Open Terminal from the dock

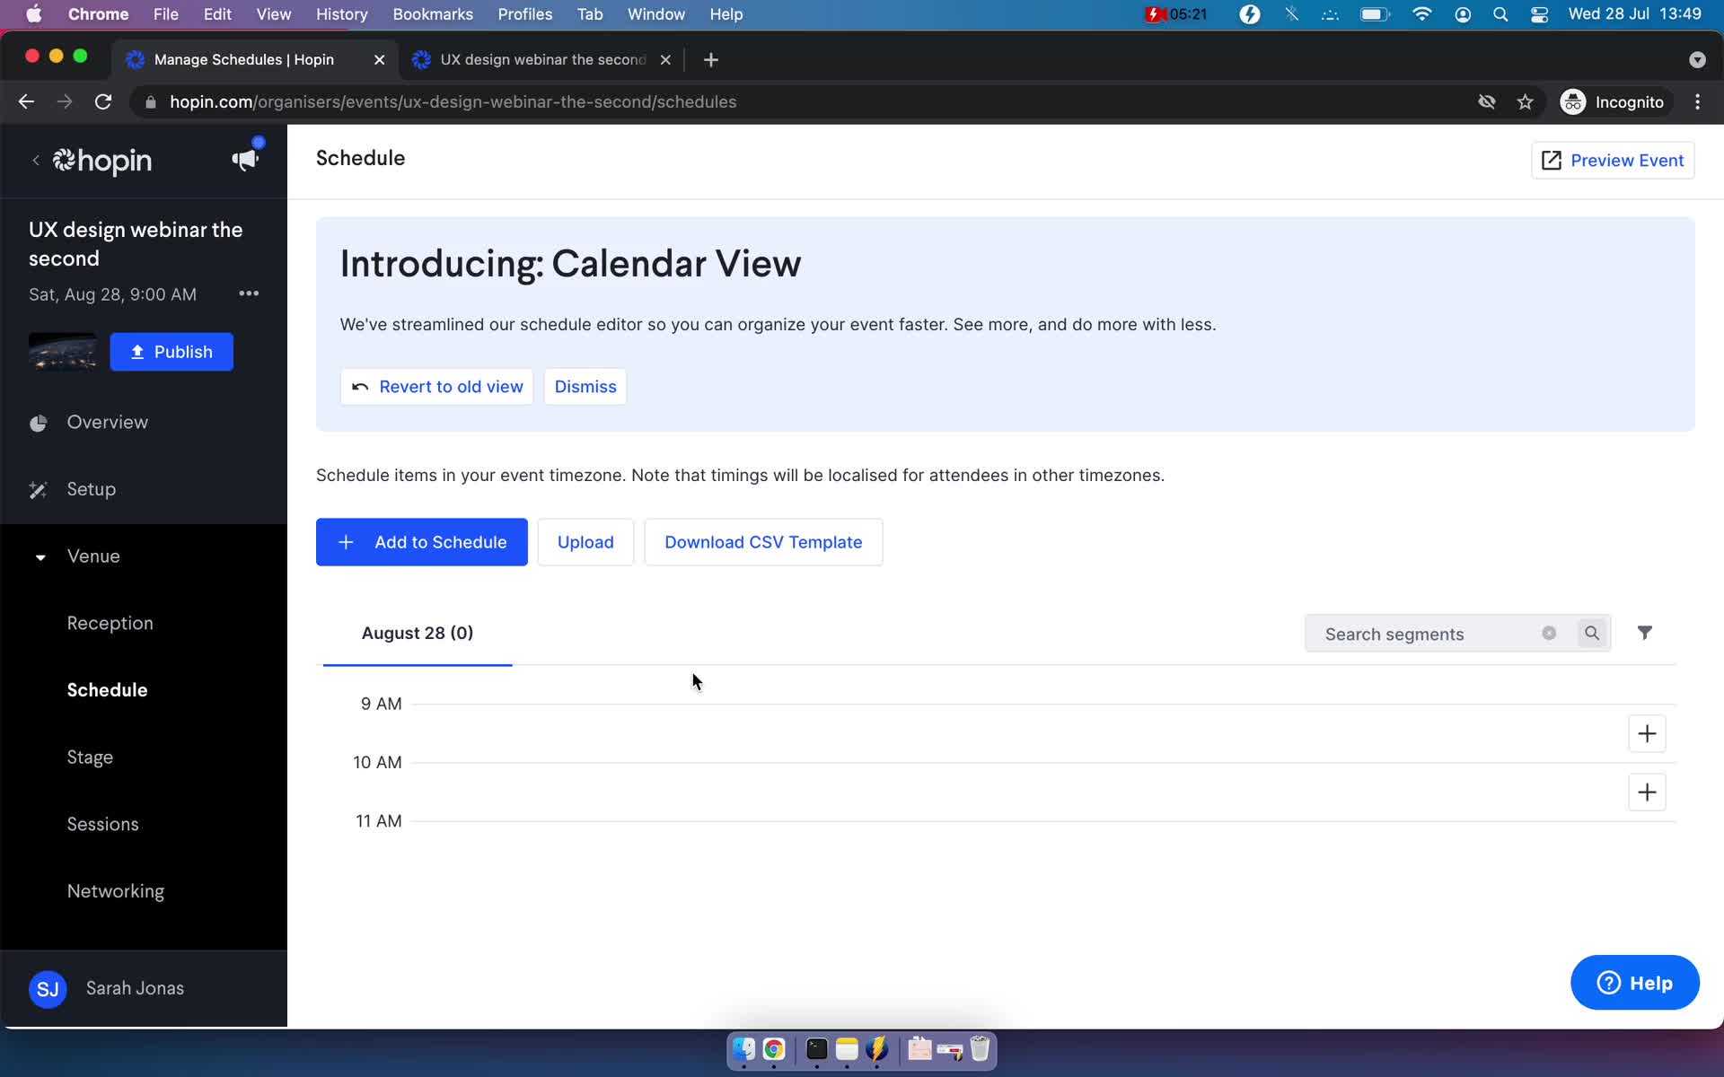pos(816,1049)
